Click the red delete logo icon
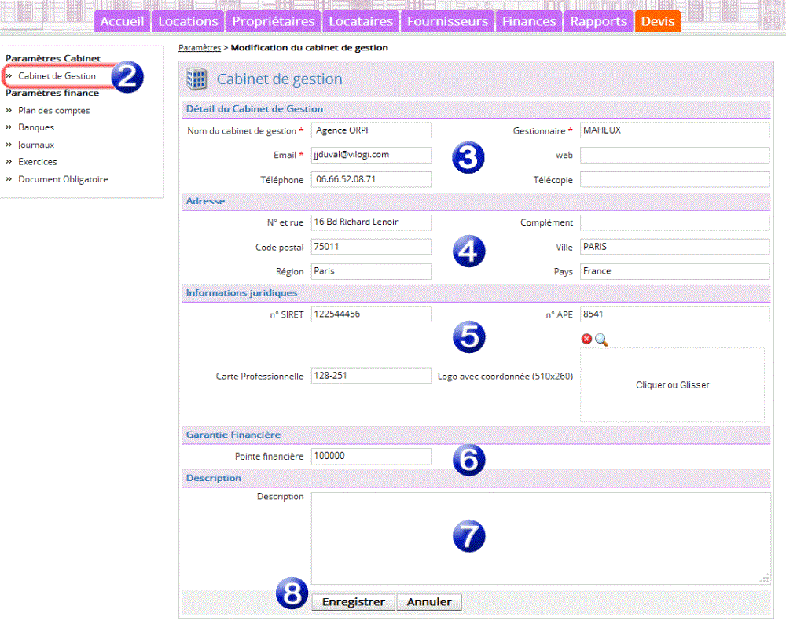 click(586, 340)
